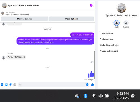Open Bluetooth tray icon
The width and height of the screenshot is (140, 102).
pyautogui.click(x=85, y=96)
